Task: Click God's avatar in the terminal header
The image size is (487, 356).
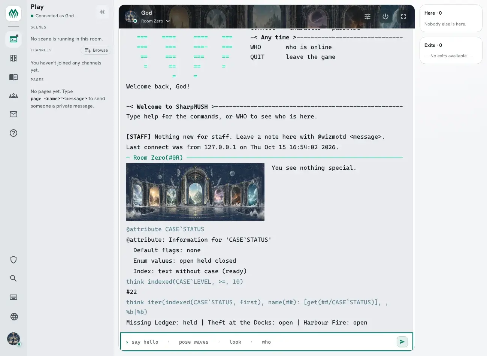Action: [131, 16]
